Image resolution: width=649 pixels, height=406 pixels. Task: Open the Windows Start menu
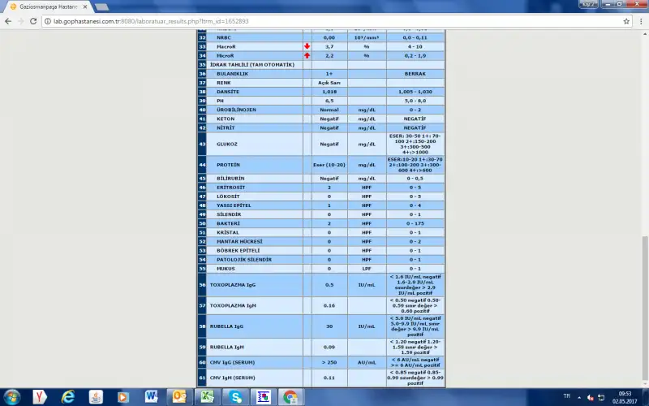(x=11, y=397)
